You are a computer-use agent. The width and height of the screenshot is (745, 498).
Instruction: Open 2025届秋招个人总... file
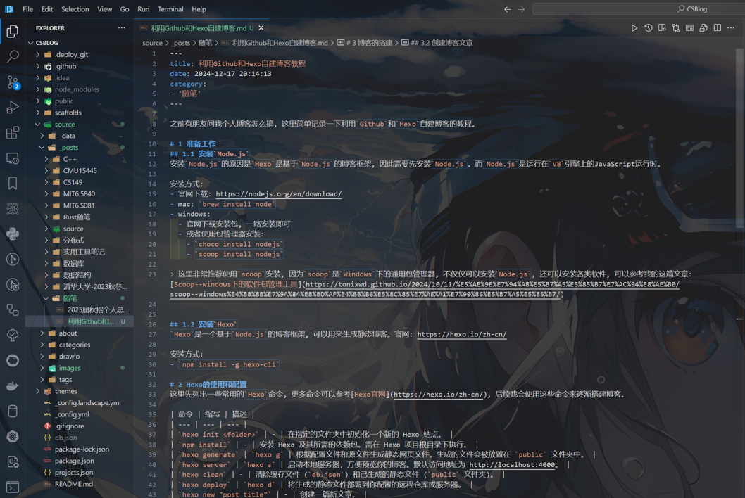point(98,310)
